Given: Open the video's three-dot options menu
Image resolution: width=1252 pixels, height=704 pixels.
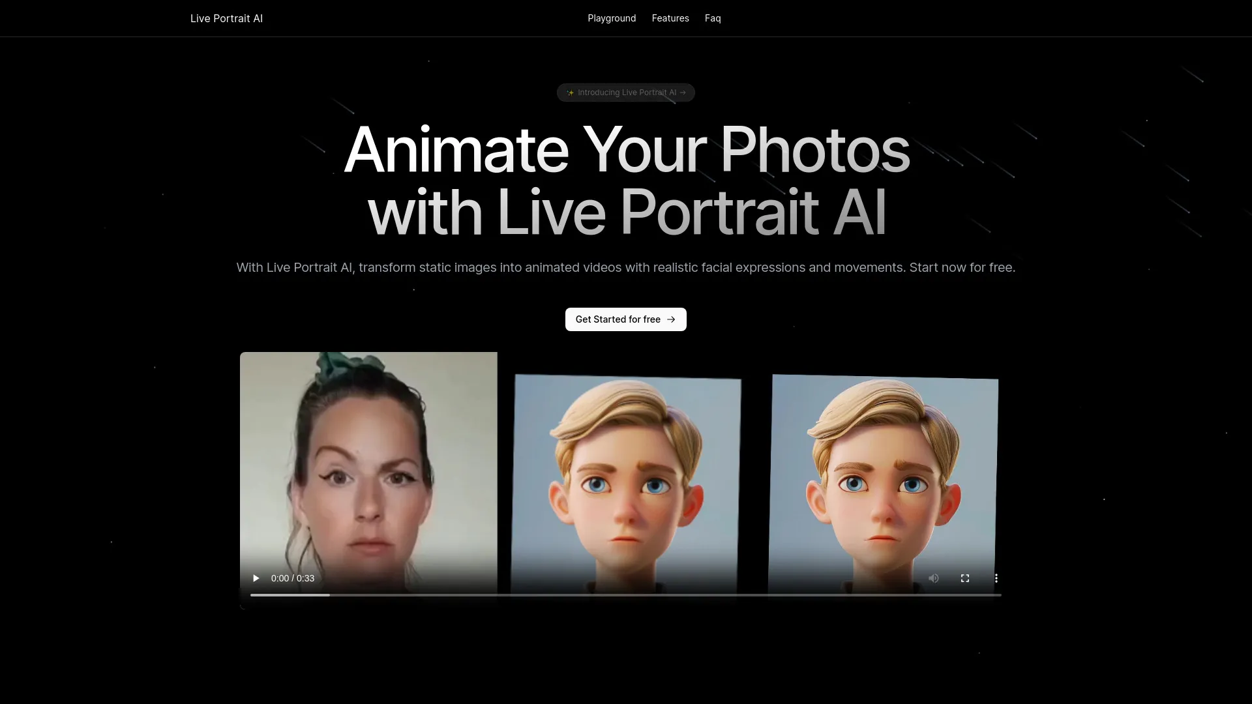Looking at the screenshot, I should point(996,578).
